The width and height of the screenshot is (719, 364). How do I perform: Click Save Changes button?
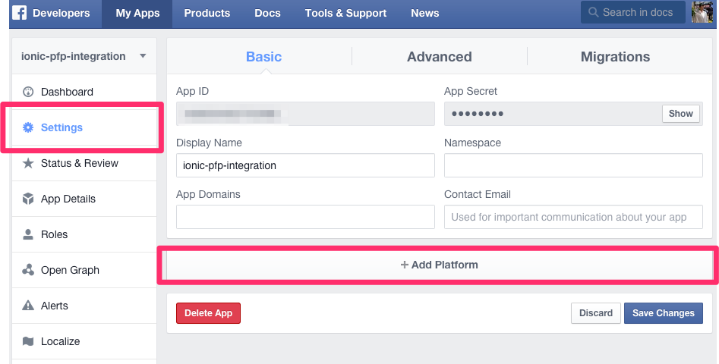(x=663, y=313)
